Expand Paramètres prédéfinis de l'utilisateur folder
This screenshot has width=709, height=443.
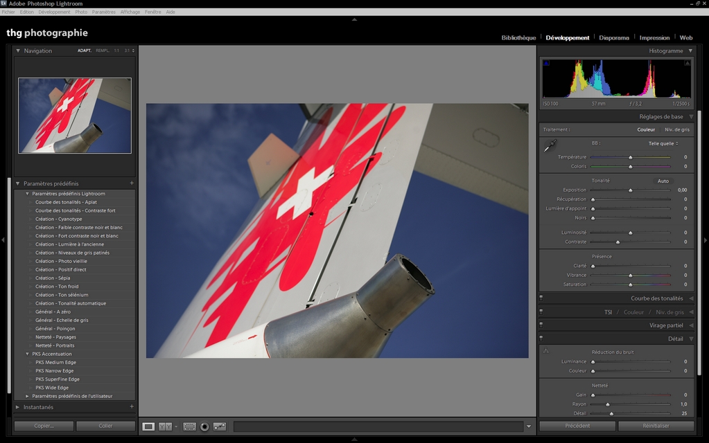pos(27,396)
